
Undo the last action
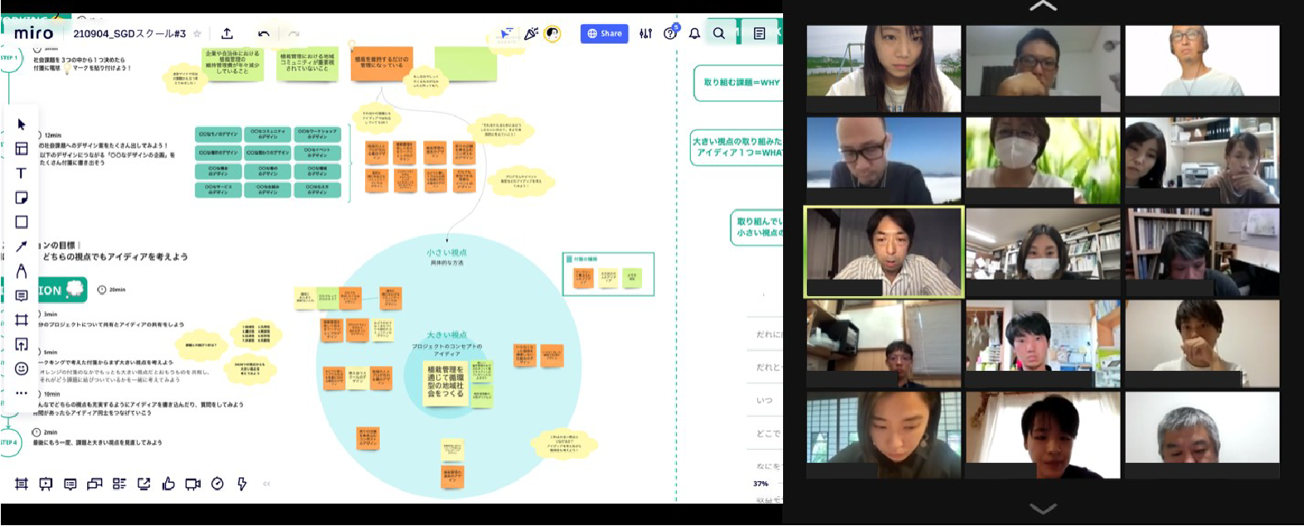(x=263, y=33)
